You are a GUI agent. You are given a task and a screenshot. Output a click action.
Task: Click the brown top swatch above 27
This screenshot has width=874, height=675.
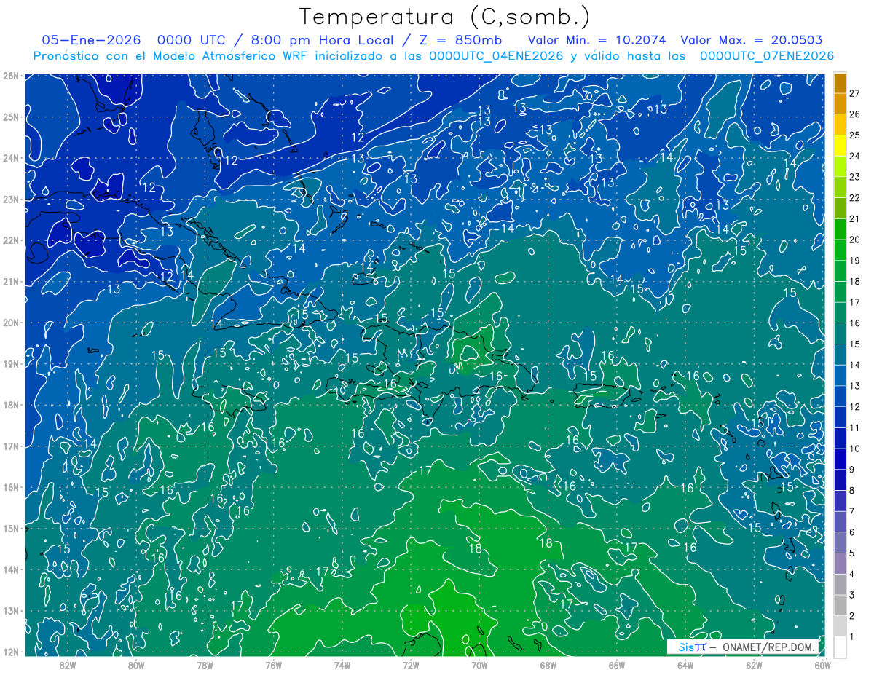(840, 83)
